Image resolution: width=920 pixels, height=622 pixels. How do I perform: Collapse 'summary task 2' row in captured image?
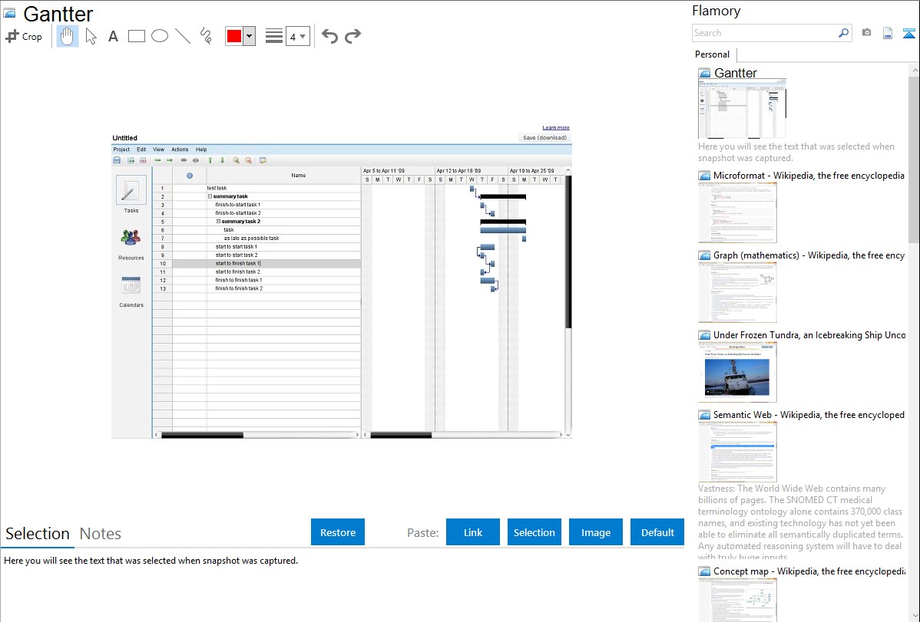tap(218, 222)
